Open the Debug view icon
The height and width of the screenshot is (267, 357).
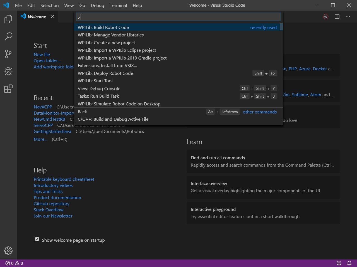(x=8, y=71)
